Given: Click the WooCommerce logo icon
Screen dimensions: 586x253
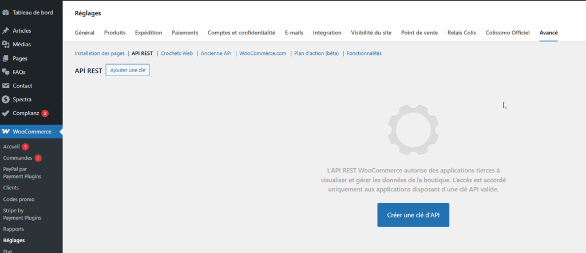Looking at the screenshot, I should click(x=6, y=132).
